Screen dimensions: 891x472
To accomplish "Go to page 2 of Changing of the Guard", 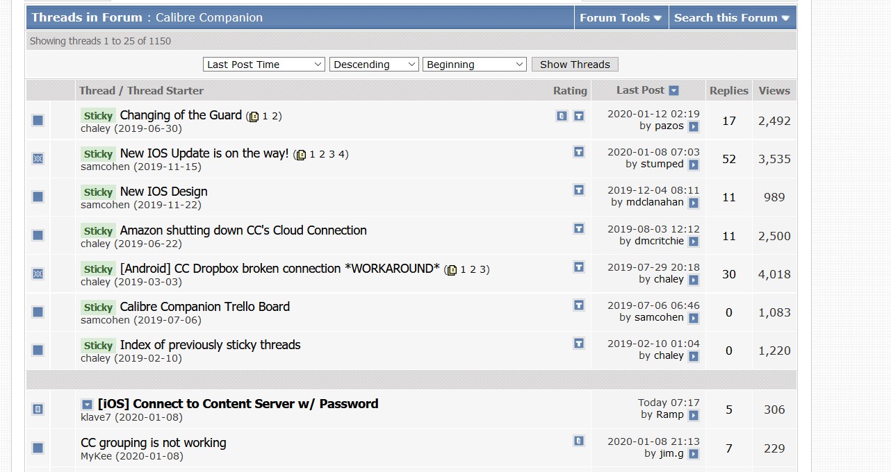I will coord(275,117).
